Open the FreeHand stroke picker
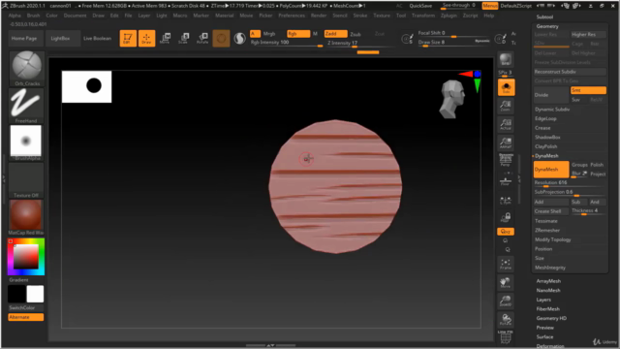 click(x=26, y=106)
